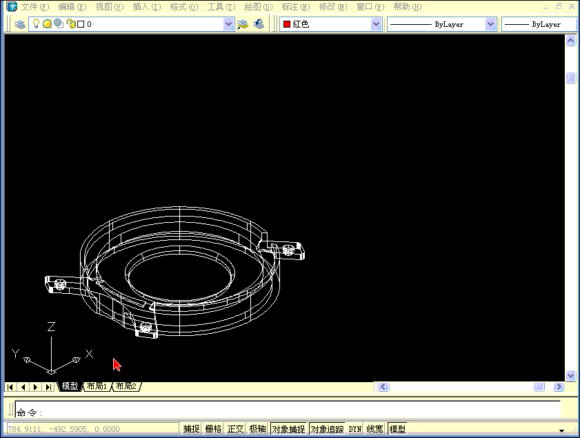The width and height of the screenshot is (580, 438).
Task: Toggle layer 0 freeze sun icon
Action: click(47, 24)
